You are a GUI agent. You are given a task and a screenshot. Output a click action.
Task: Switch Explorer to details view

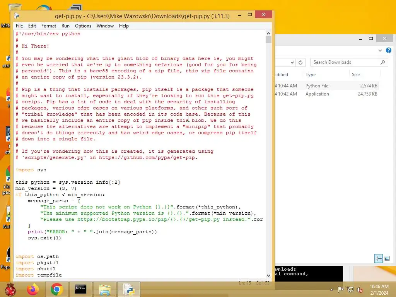point(378,258)
